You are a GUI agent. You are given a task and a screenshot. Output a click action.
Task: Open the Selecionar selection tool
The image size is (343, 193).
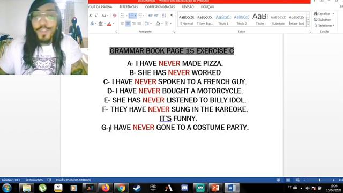[x=324, y=25]
